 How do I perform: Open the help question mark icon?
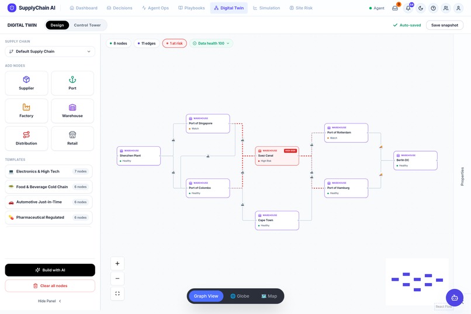click(x=433, y=8)
